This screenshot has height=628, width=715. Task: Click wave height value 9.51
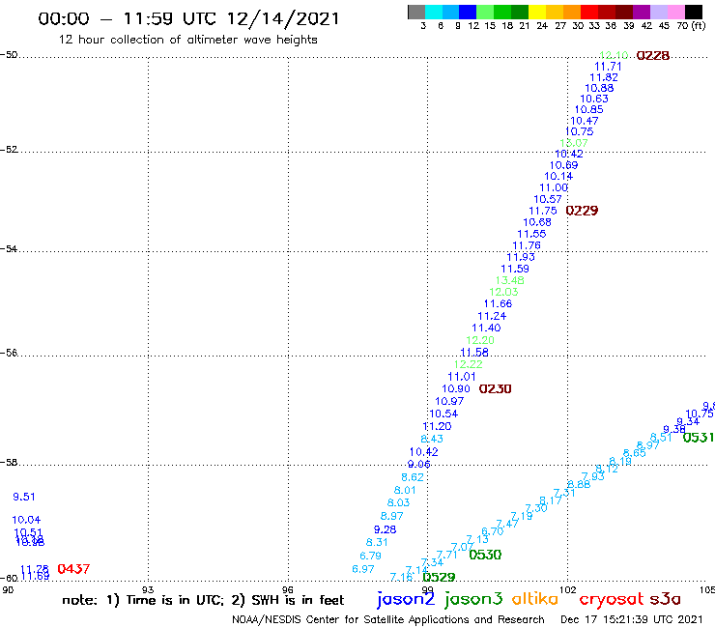pyautogui.click(x=24, y=498)
